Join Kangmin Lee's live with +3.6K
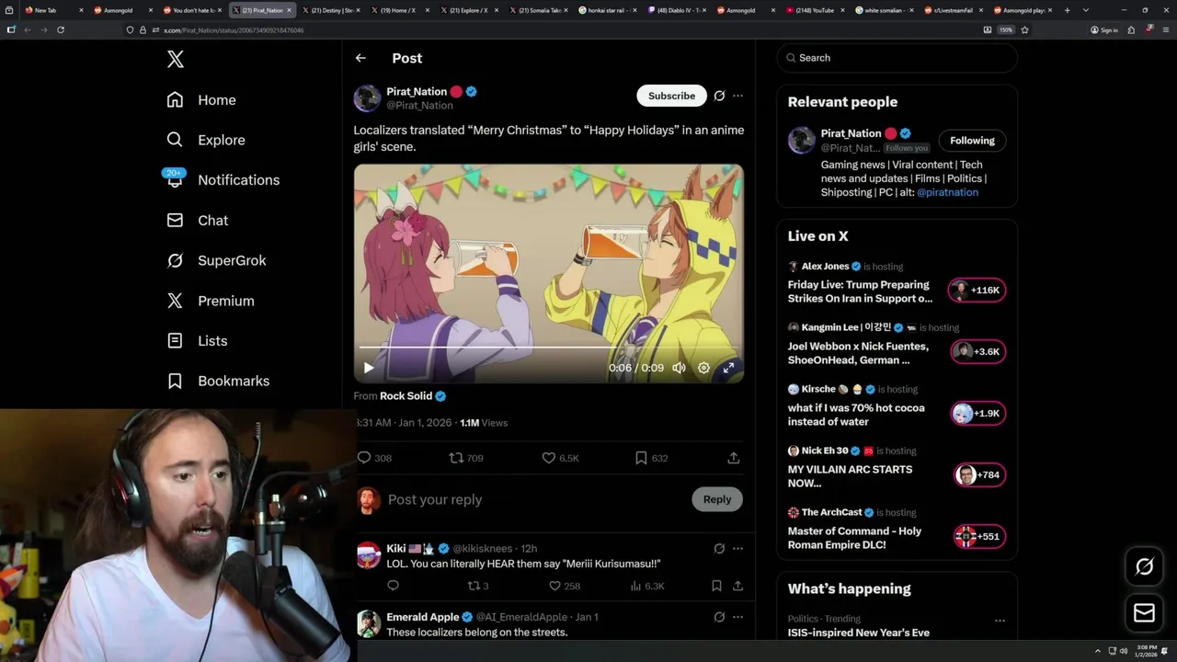 pos(977,352)
